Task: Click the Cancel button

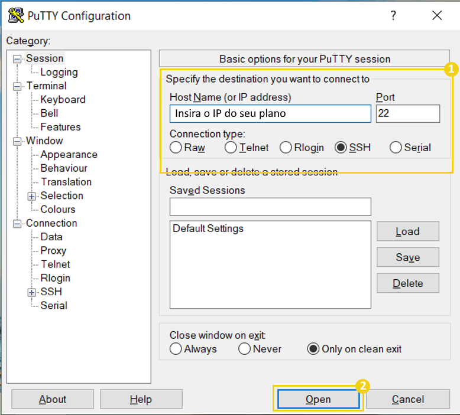Action: [x=408, y=399]
